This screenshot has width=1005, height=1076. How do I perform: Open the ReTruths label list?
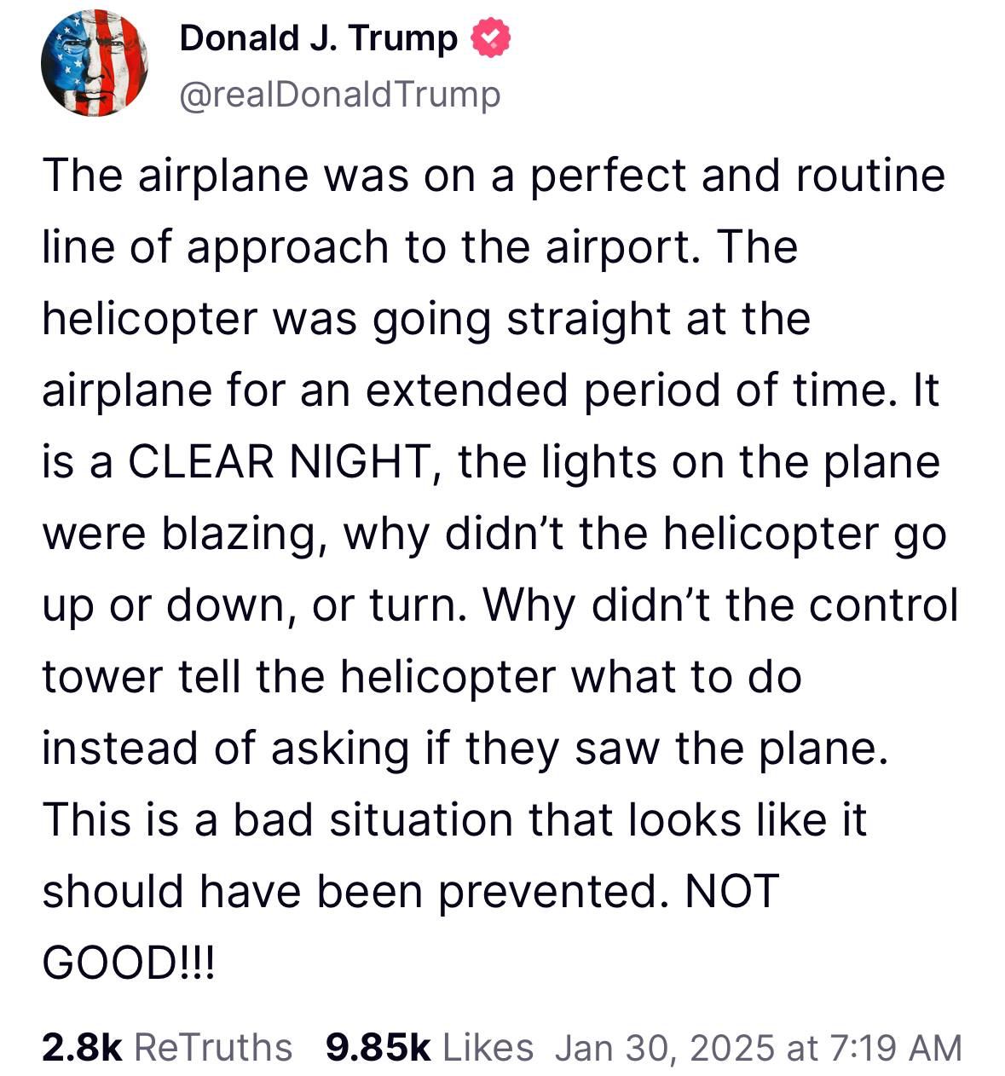click(x=213, y=1047)
